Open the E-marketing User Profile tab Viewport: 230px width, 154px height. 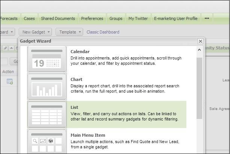(x=176, y=18)
